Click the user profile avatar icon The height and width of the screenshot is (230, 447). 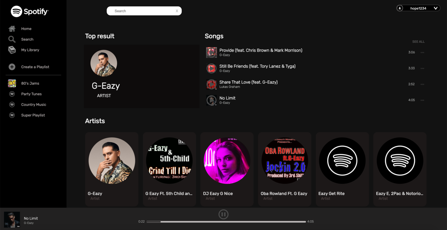(x=400, y=8)
